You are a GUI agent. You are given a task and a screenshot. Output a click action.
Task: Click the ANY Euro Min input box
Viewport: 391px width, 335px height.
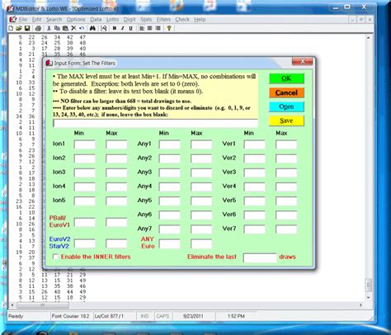[169, 243]
